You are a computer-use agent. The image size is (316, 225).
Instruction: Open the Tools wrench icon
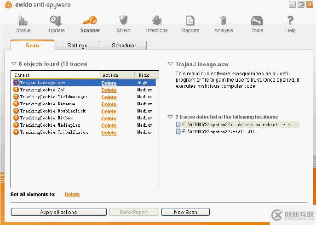tap(257, 21)
